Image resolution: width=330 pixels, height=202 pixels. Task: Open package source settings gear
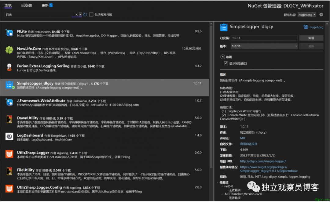coord(321,15)
